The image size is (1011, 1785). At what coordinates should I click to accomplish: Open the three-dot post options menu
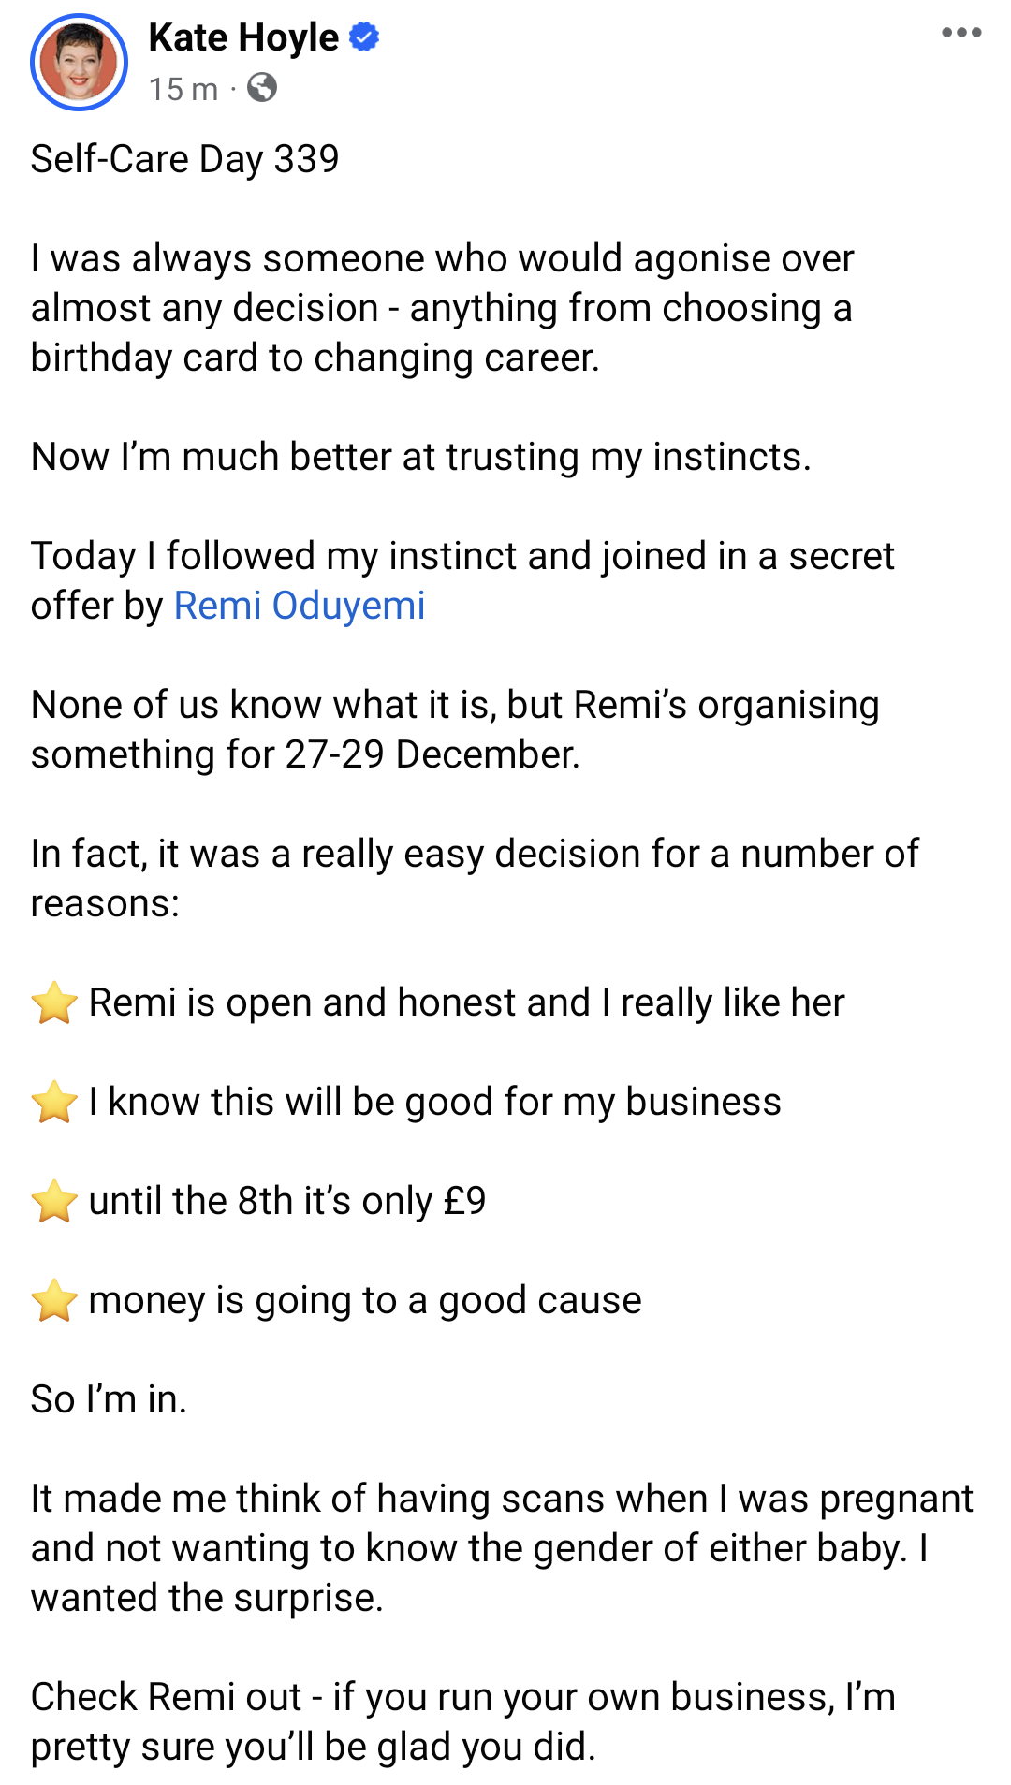[x=961, y=33]
